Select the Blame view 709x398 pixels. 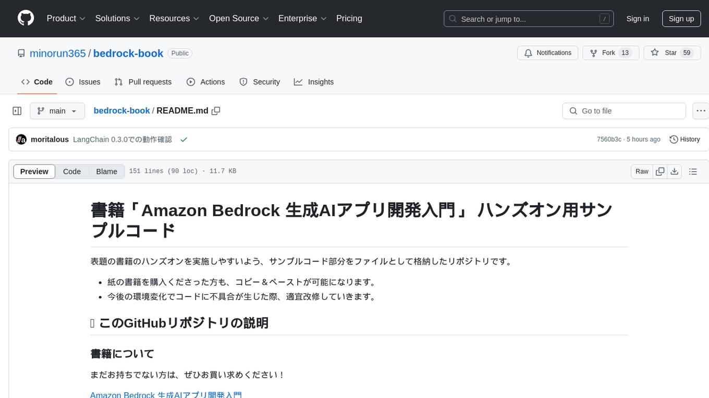point(107,171)
